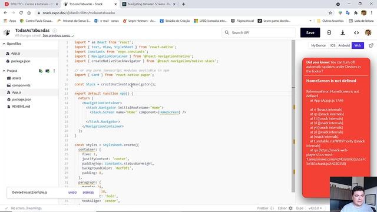Expand the hidden bookmarks overflow arrow
The image size is (377, 212).
pyautogui.click(x=310, y=21)
